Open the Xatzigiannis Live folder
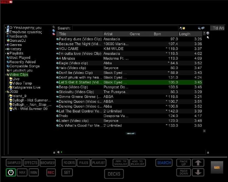Screen dimensions: 228x182 pyautogui.click(x=26, y=87)
